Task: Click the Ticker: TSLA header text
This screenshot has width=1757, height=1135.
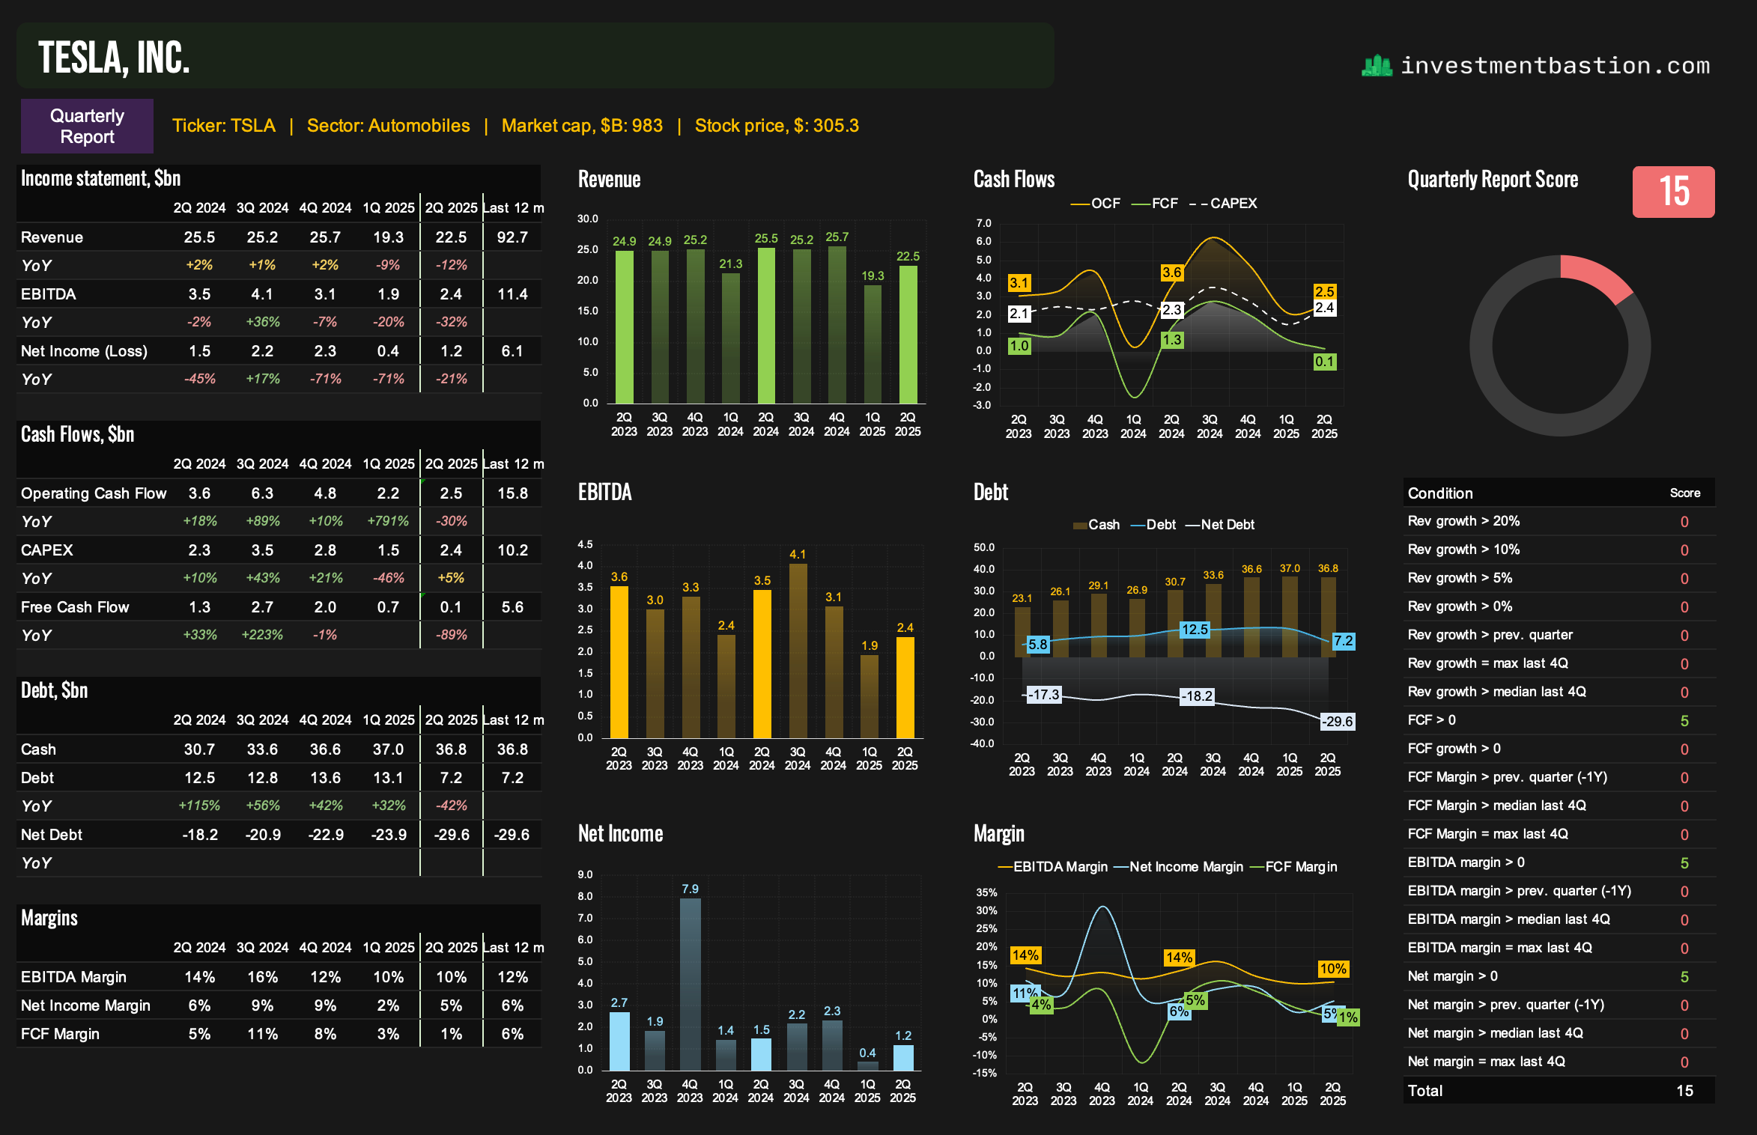Action: coord(223,126)
